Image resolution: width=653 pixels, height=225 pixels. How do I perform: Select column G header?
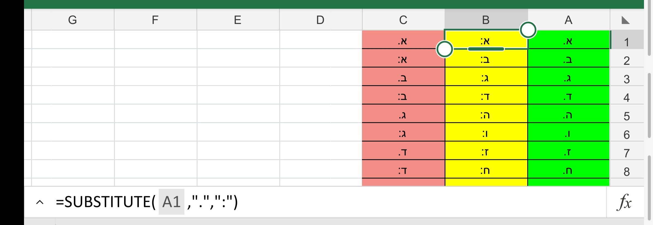coord(73,19)
